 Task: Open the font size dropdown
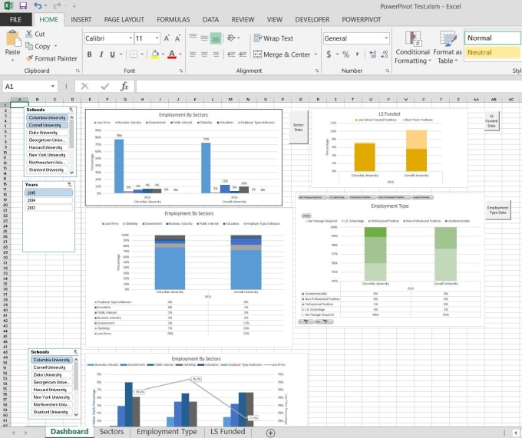point(157,38)
